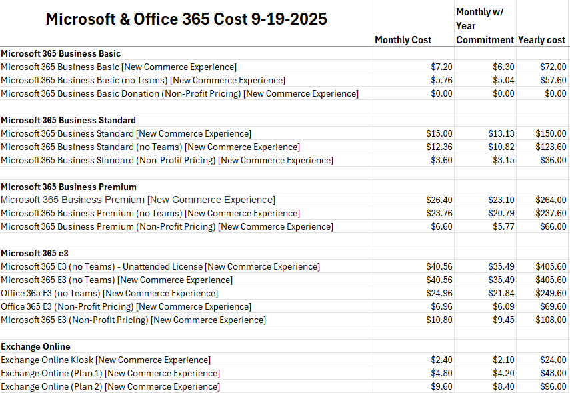This screenshot has height=393, width=570.
Task: Click Office 365 E3 (no Teams) $24.96 cell
Action: (439, 293)
